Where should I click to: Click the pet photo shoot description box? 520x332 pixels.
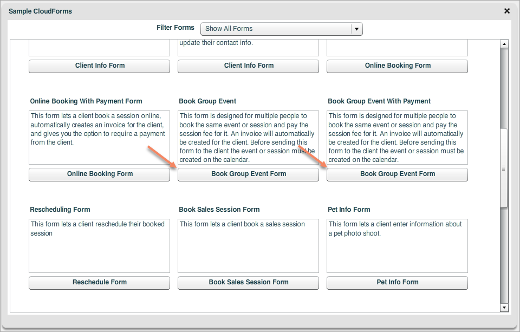(397, 246)
